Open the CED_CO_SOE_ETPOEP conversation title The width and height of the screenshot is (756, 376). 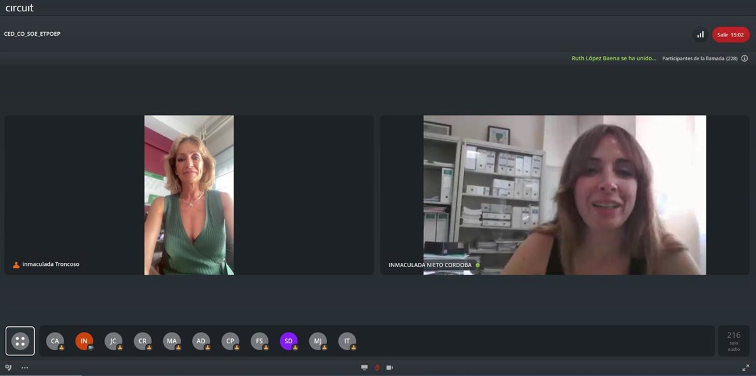[x=32, y=34]
